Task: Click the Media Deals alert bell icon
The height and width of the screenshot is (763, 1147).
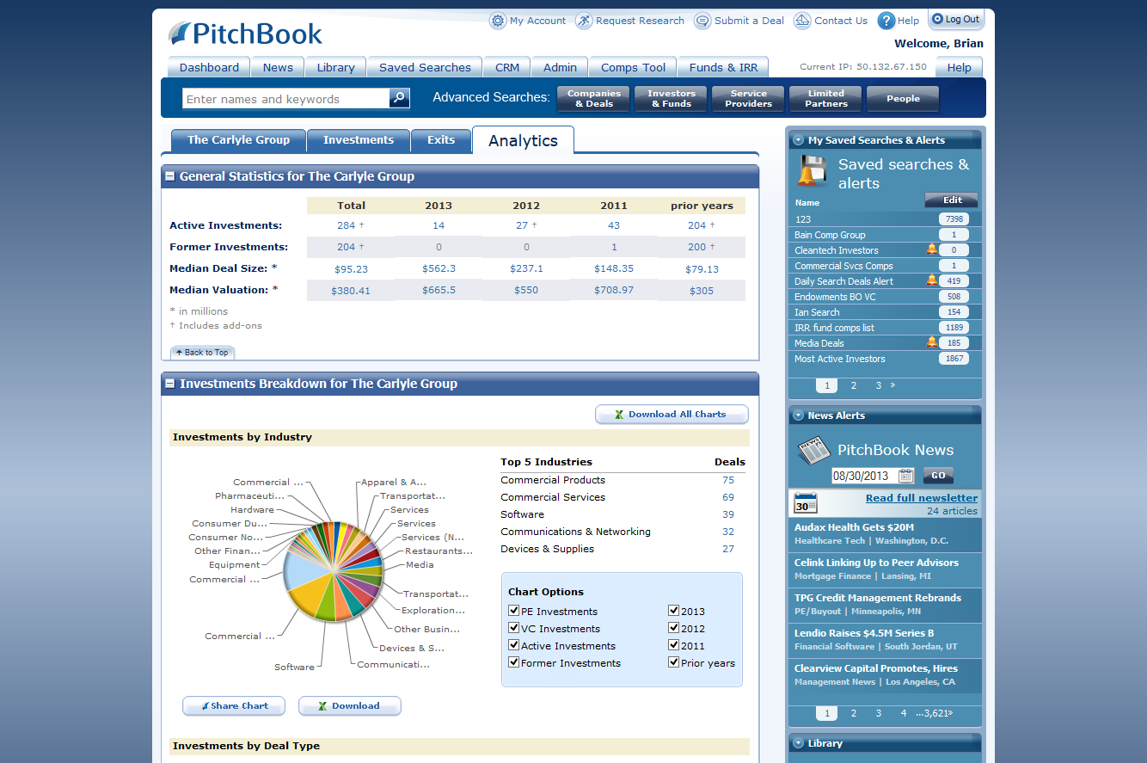Action: coord(931,342)
